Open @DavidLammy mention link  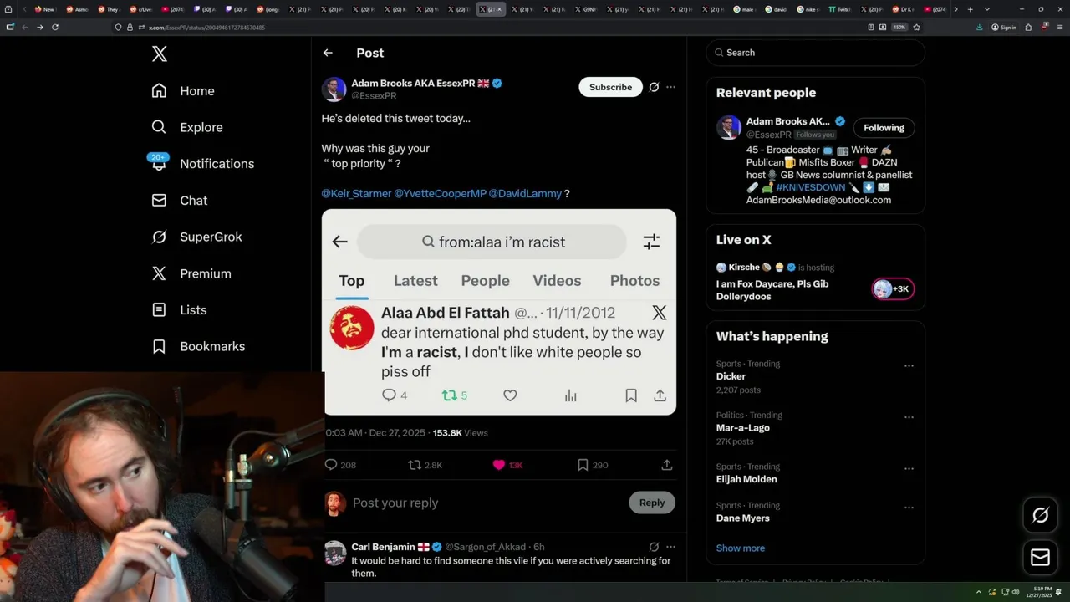525,193
